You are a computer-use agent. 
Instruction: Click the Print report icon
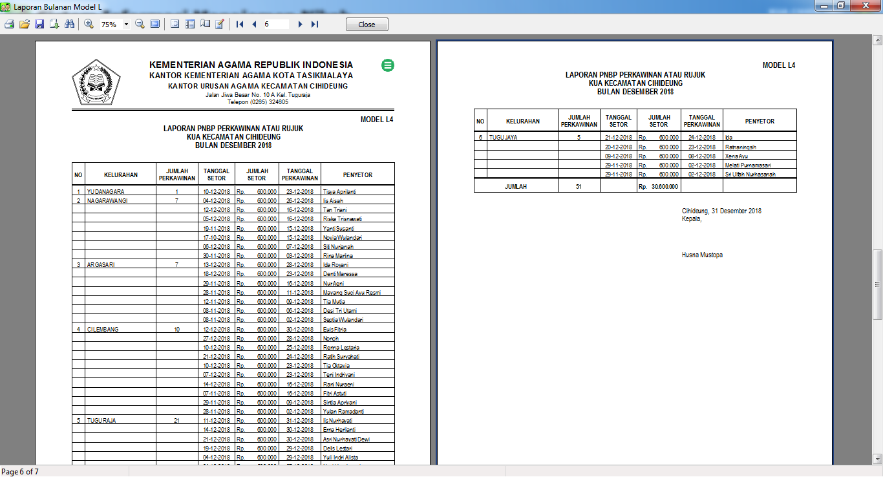pyautogui.click(x=10, y=24)
